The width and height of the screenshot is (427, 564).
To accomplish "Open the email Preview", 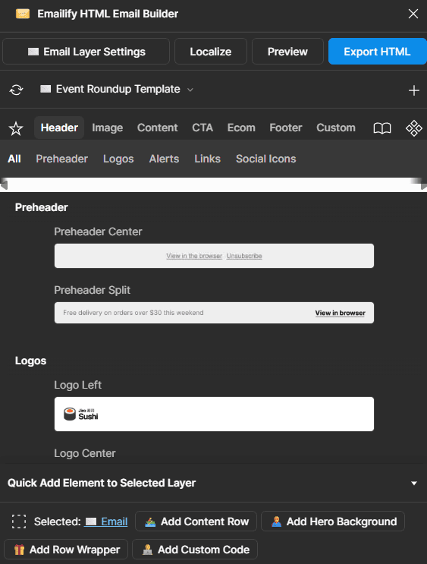I will [287, 52].
